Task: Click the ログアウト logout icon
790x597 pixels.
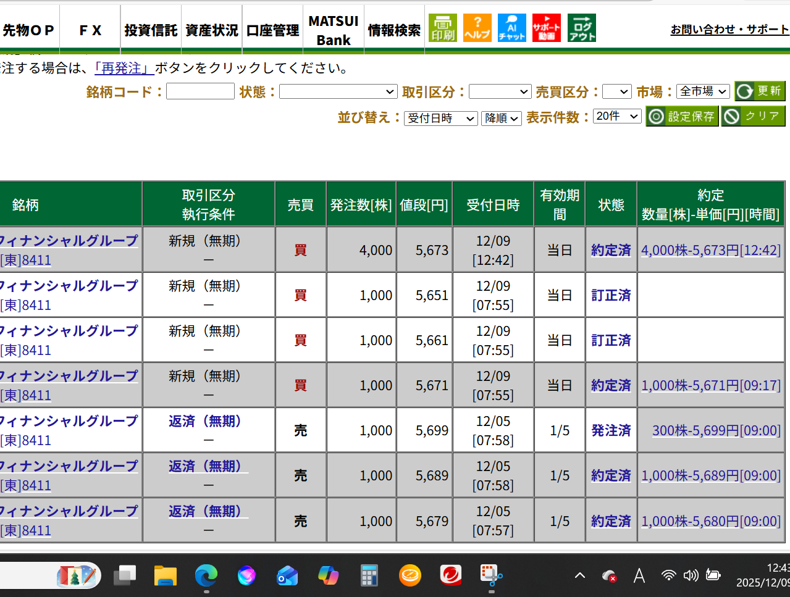Action: [x=580, y=28]
